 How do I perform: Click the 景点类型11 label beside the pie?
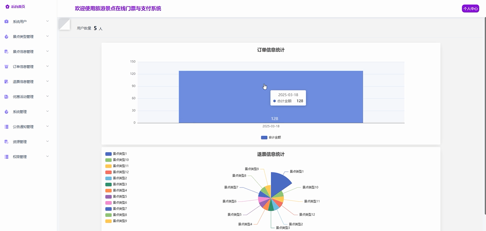click(312, 201)
